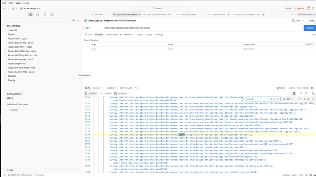316x177 pixels.
Task: Switch to the Scripts tab
Action: (x=149, y=35)
